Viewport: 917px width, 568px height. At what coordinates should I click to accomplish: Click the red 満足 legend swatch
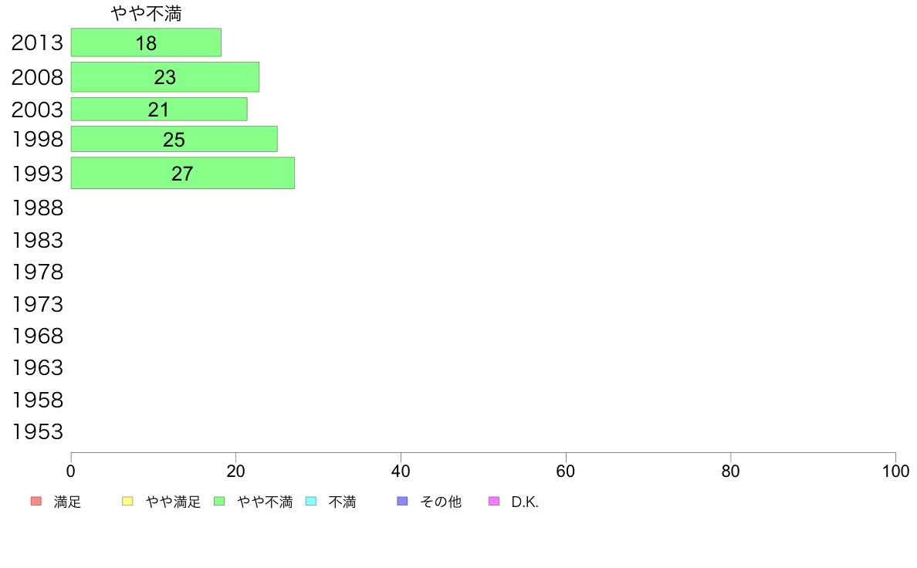pyautogui.click(x=36, y=502)
